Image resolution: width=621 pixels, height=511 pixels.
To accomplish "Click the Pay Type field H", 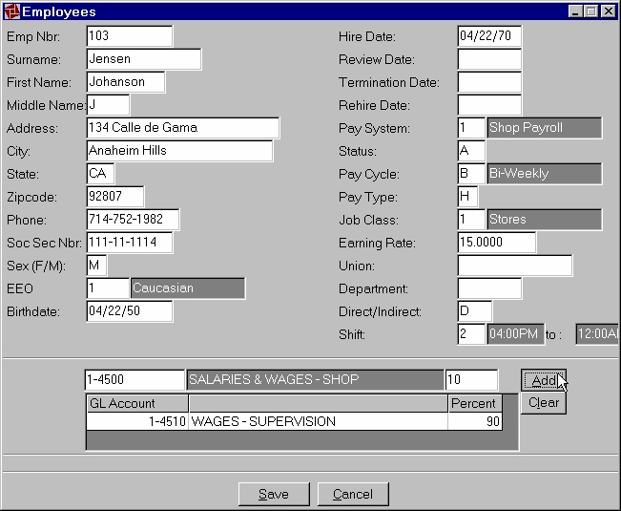I will click(467, 197).
